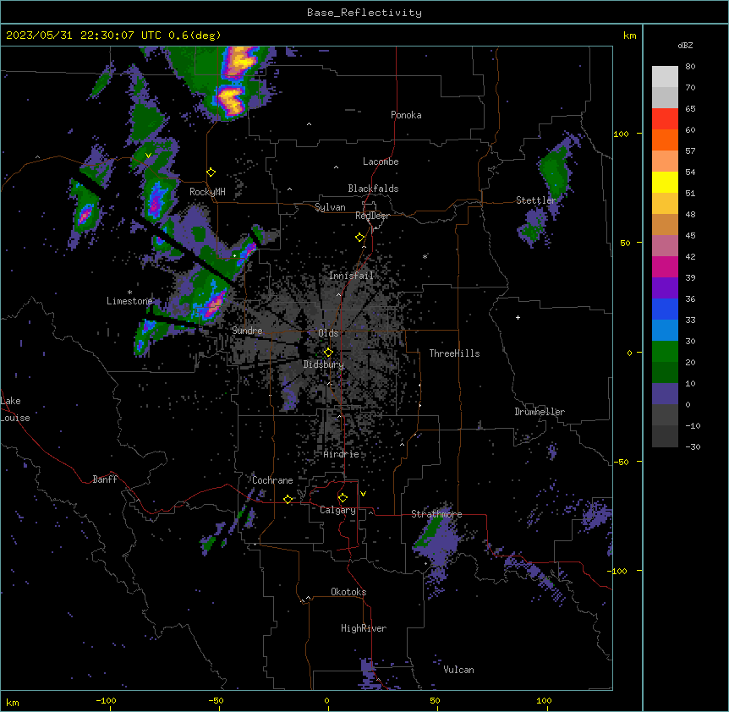The image size is (729, 712).
Task: Click the Lacombe city label
Action: point(381,162)
